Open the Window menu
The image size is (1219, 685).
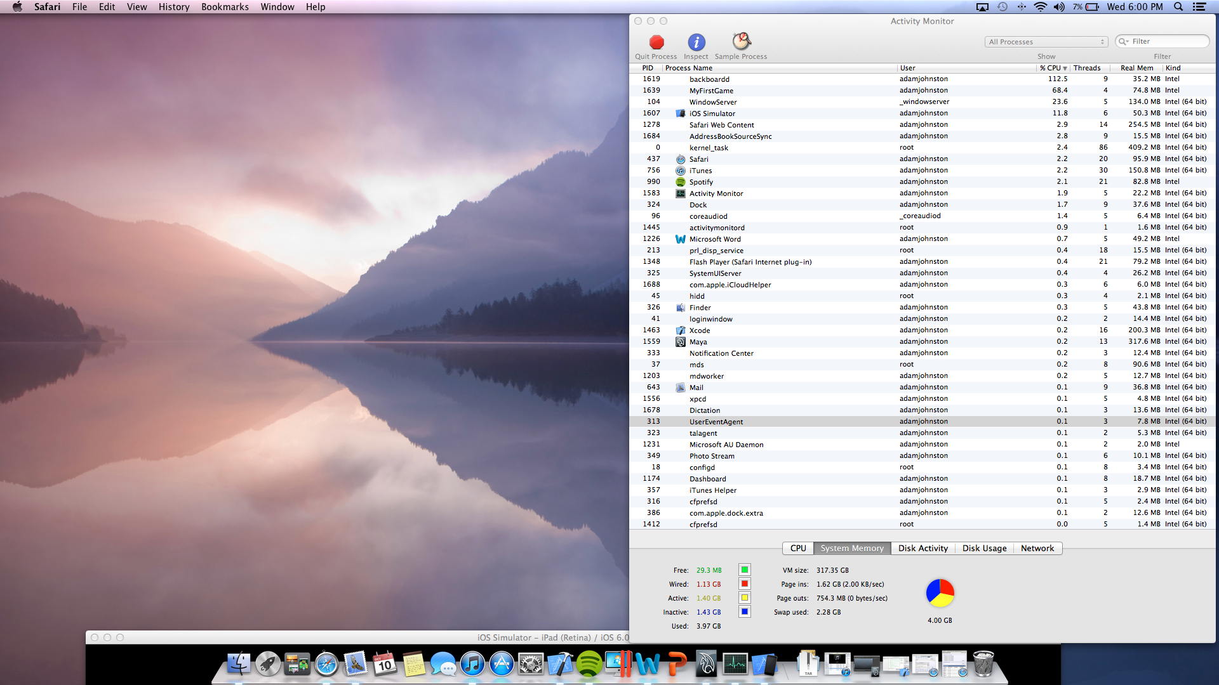point(277,7)
